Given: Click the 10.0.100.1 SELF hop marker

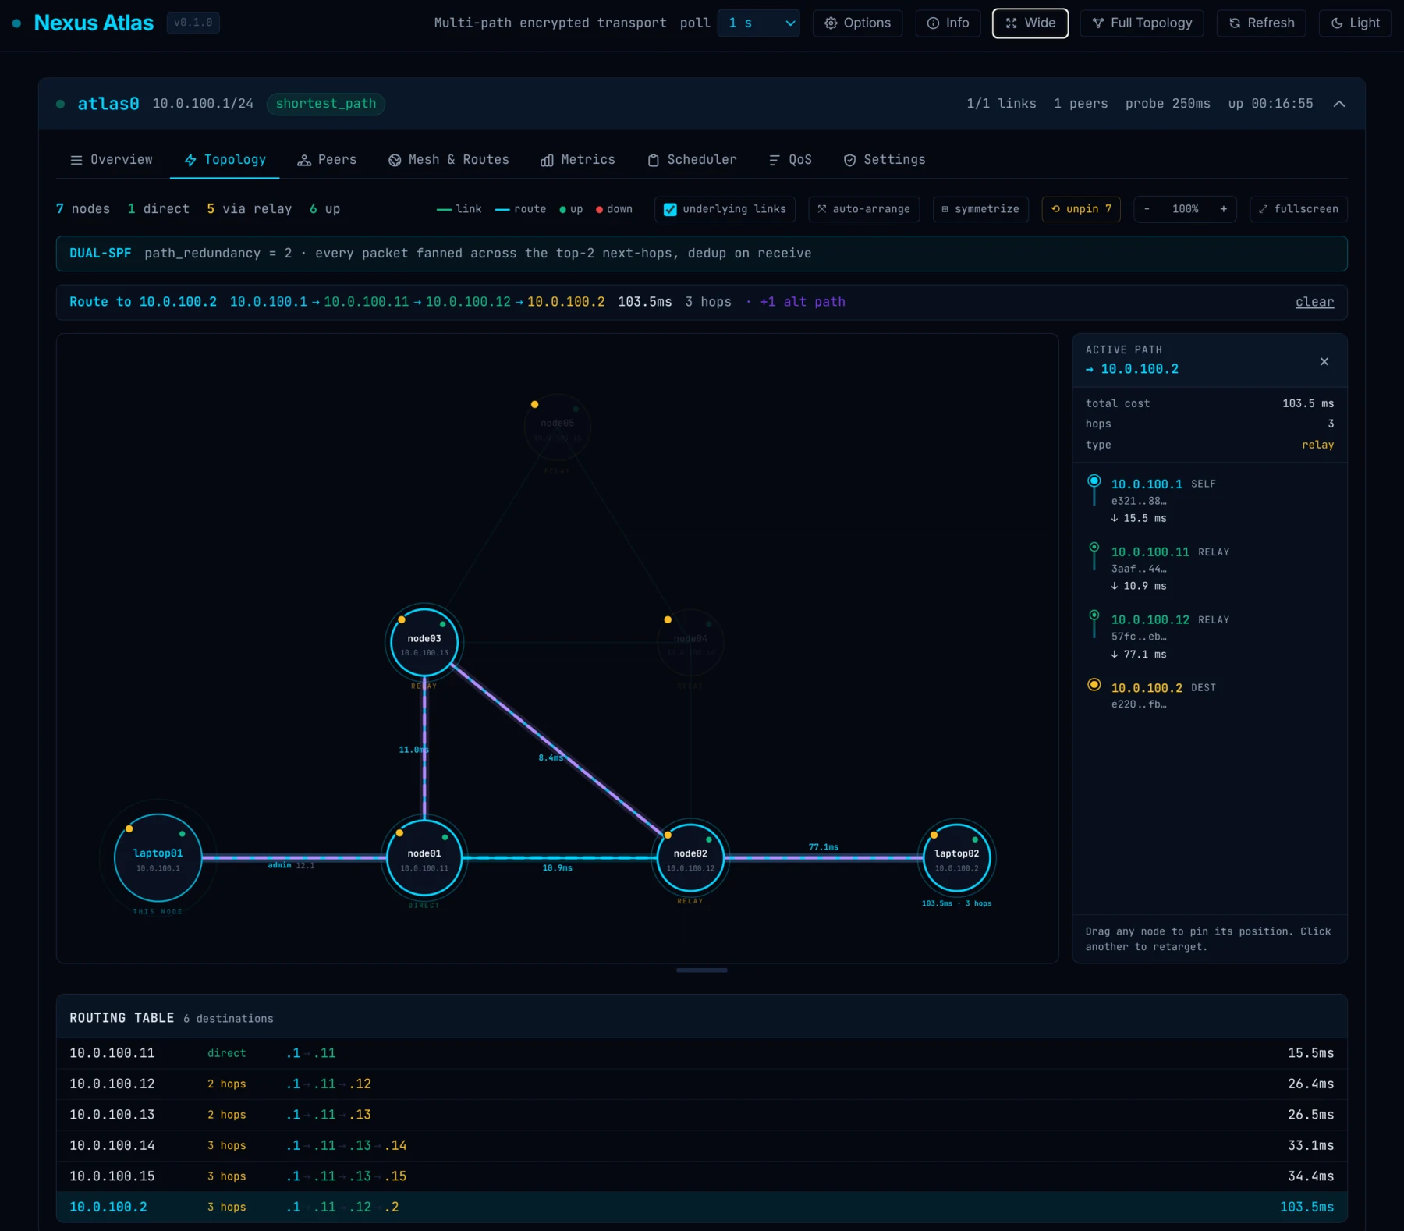Looking at the screenshot, I should (1094, 481).
